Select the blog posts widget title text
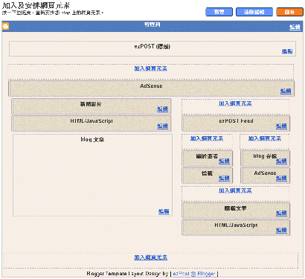Screen dimensions: 305x279 (x=92, y=139)
